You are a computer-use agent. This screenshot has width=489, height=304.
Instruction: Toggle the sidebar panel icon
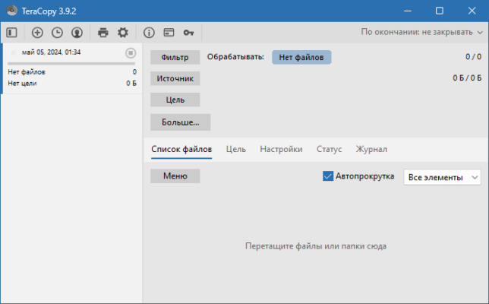(x=12, y=33)
